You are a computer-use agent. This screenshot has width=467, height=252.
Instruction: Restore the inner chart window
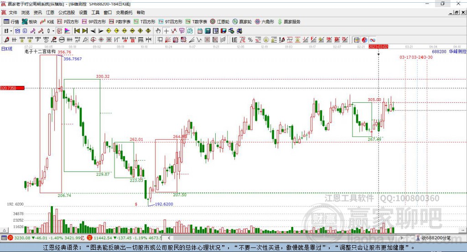pyautogui.click(x=457, y=12)
